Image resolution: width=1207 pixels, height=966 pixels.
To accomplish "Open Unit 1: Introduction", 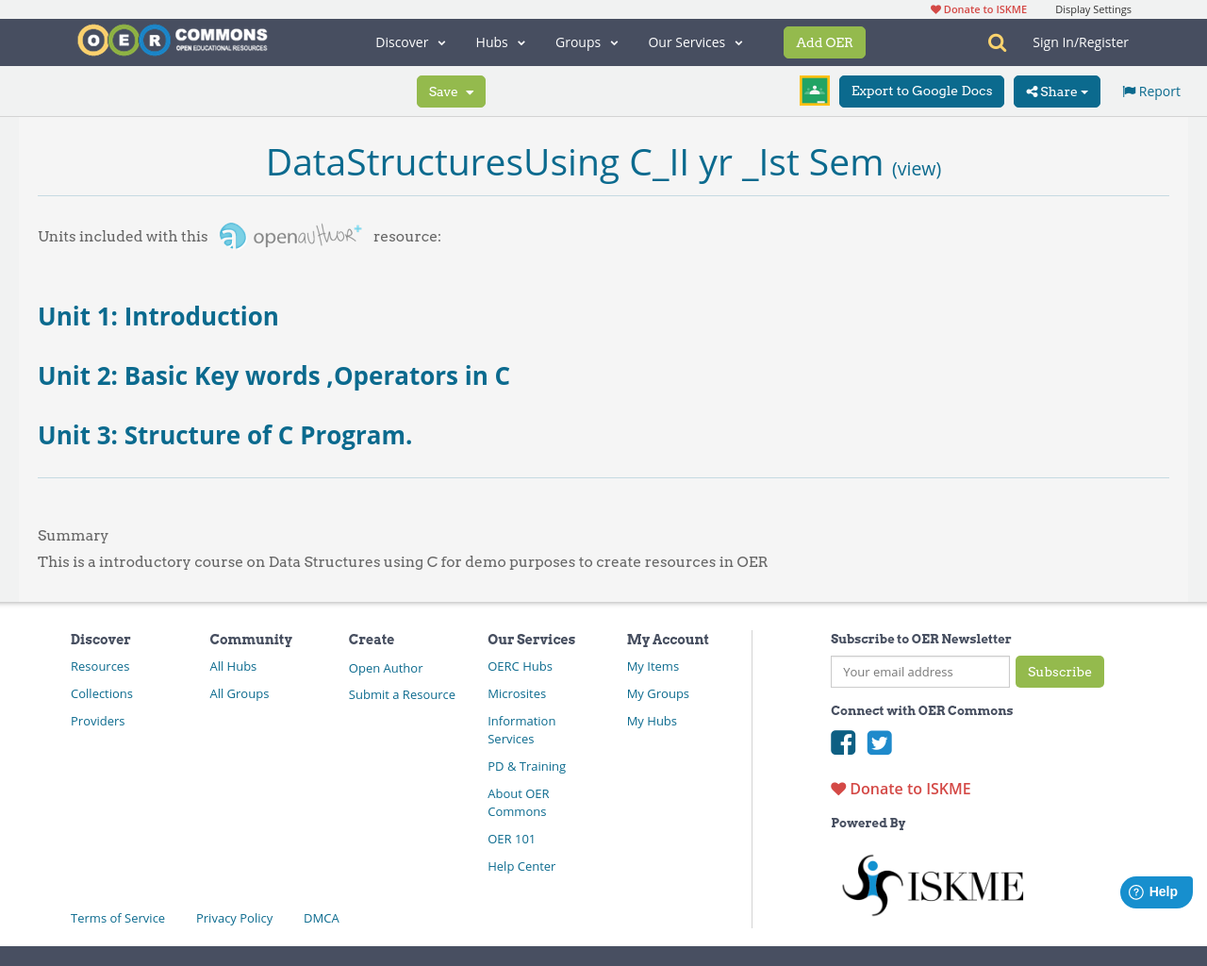I will pyautogui.click(x=158, y=316).
